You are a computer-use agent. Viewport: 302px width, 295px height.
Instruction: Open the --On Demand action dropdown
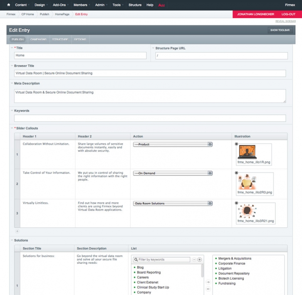tap(173, 173)
